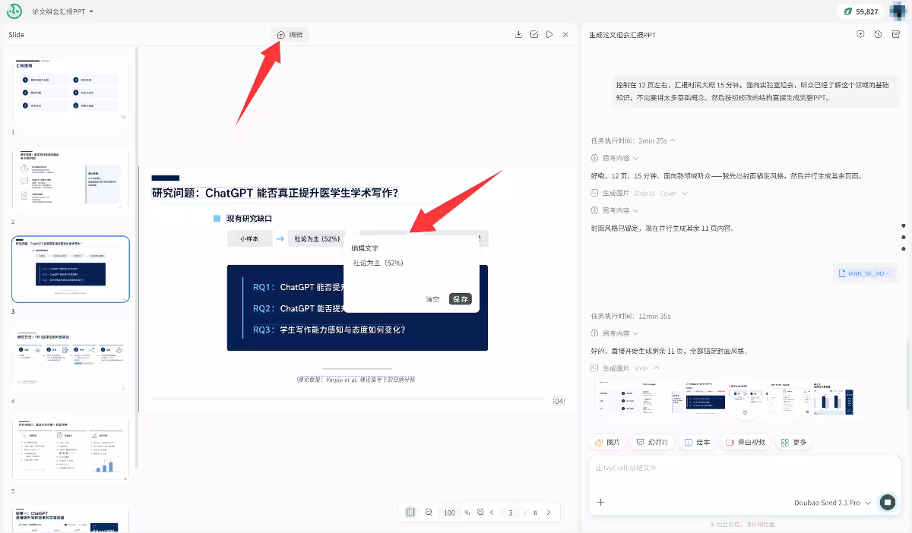Expand 思考内容 under 12min 35s task
This screenshot has width=912, height=533.
point(615,333)
